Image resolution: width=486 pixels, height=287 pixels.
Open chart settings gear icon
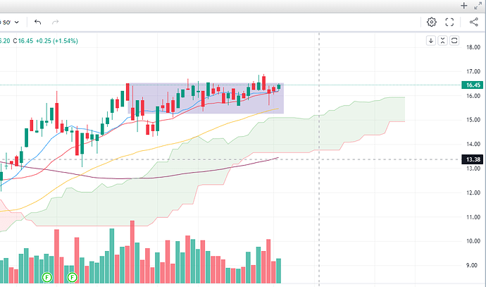(431, 23)
